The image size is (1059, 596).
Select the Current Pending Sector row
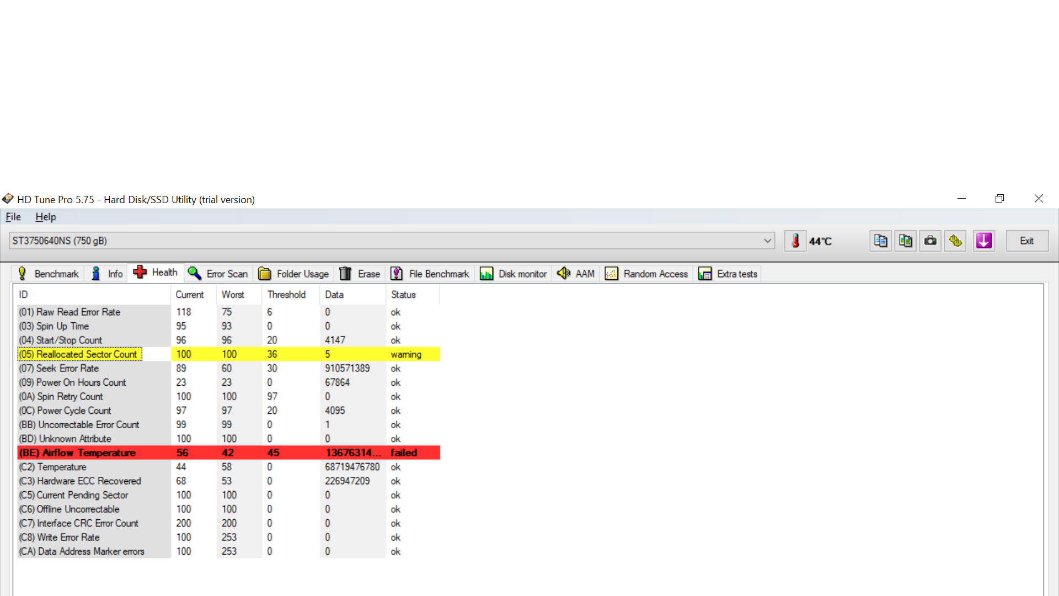pos(228,495)
